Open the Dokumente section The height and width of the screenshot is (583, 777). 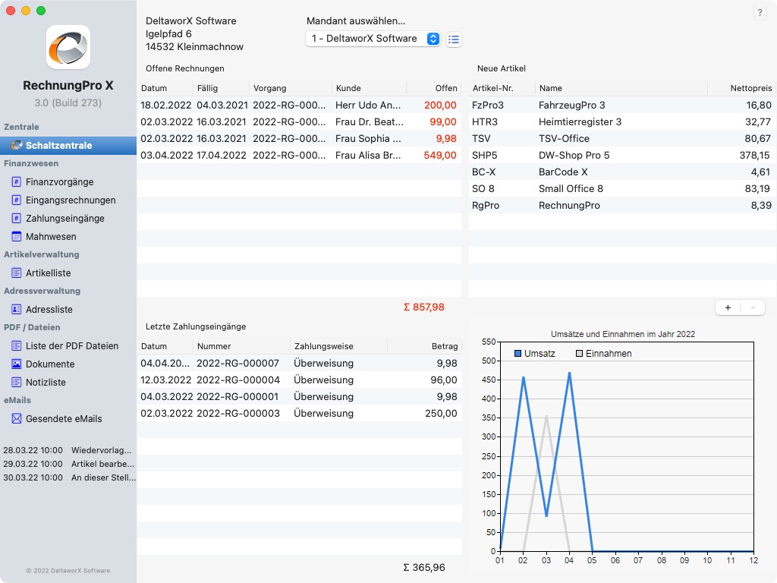pyautogui.click(x=49, y=364)
